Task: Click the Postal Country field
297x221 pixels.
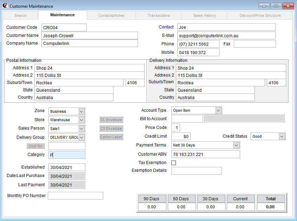Action: [x=74, y=97]
